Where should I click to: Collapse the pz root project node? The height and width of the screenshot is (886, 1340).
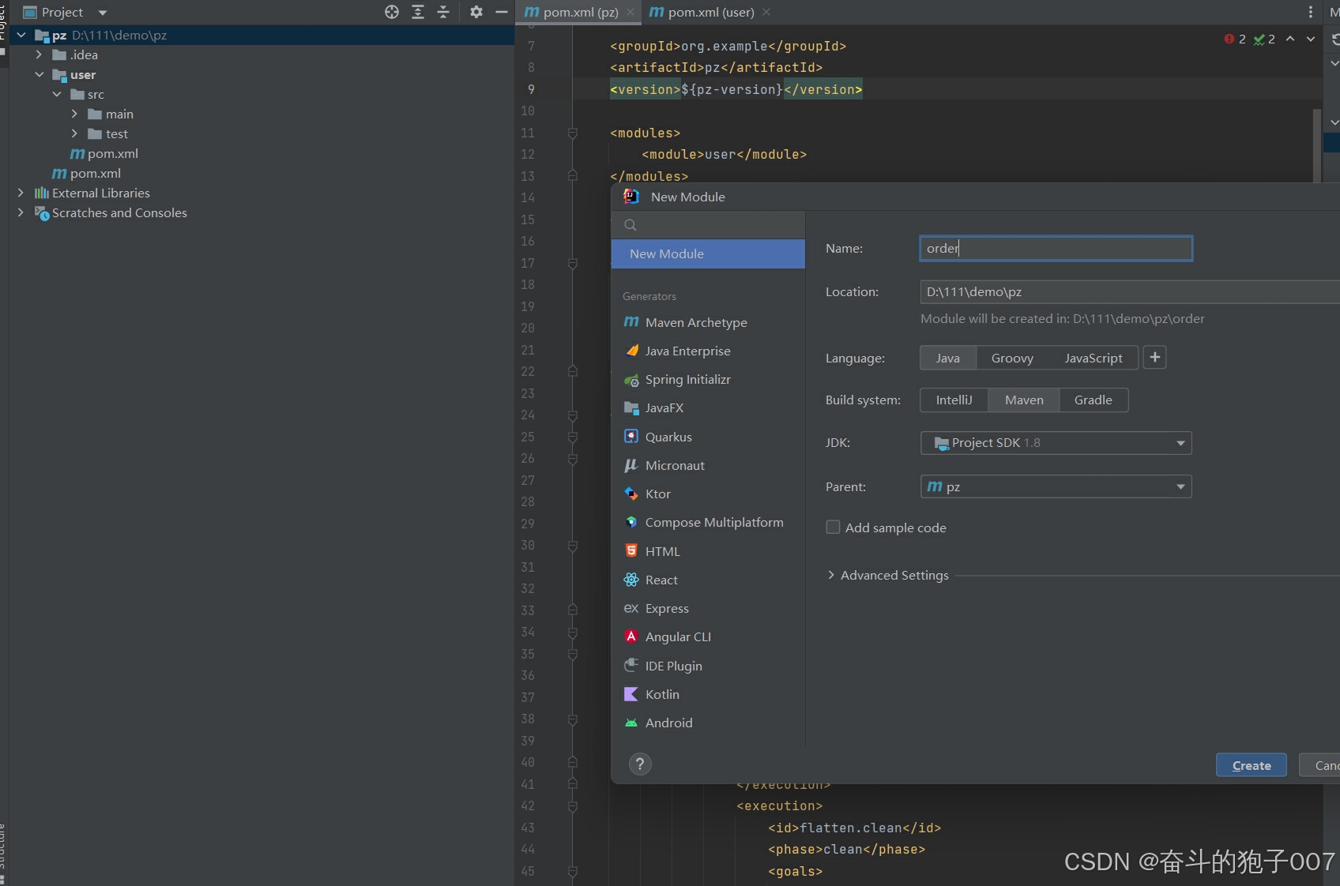click(21, 35)
